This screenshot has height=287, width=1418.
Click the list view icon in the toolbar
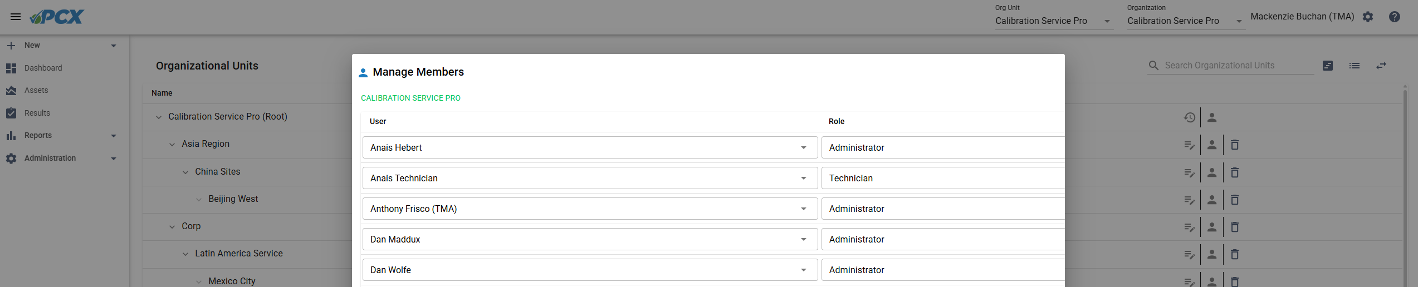pyautogui.click(x=1355, y=66)
